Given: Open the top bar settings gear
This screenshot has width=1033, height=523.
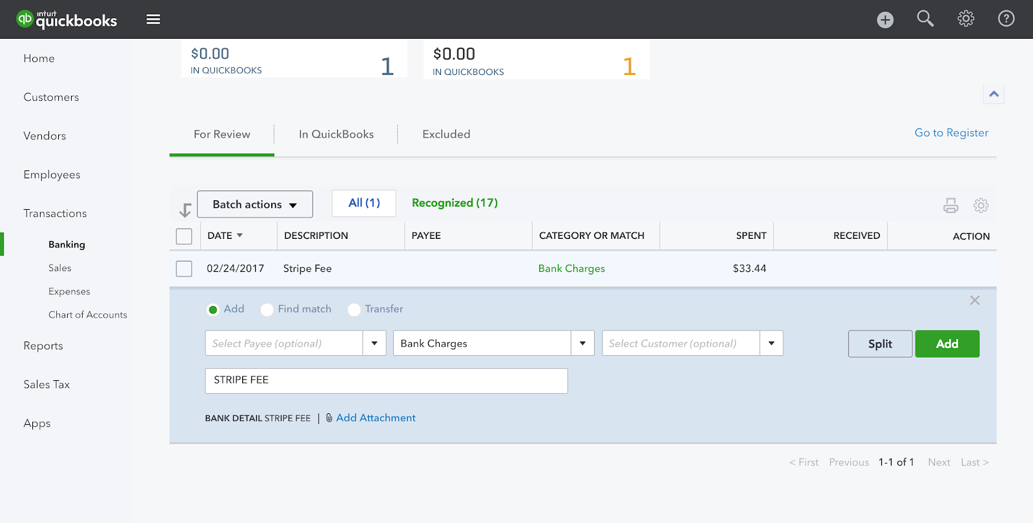Looking at the screenshot, I should tap(966, 19).
